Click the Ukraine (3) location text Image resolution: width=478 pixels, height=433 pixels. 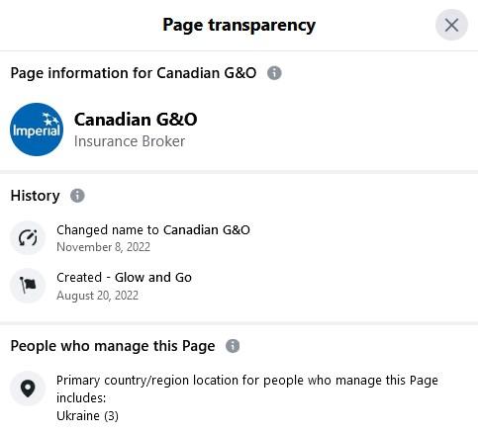point(87,416)
